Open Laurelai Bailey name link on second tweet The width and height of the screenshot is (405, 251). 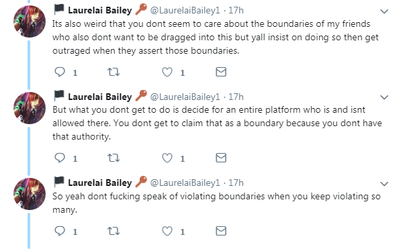100,97
